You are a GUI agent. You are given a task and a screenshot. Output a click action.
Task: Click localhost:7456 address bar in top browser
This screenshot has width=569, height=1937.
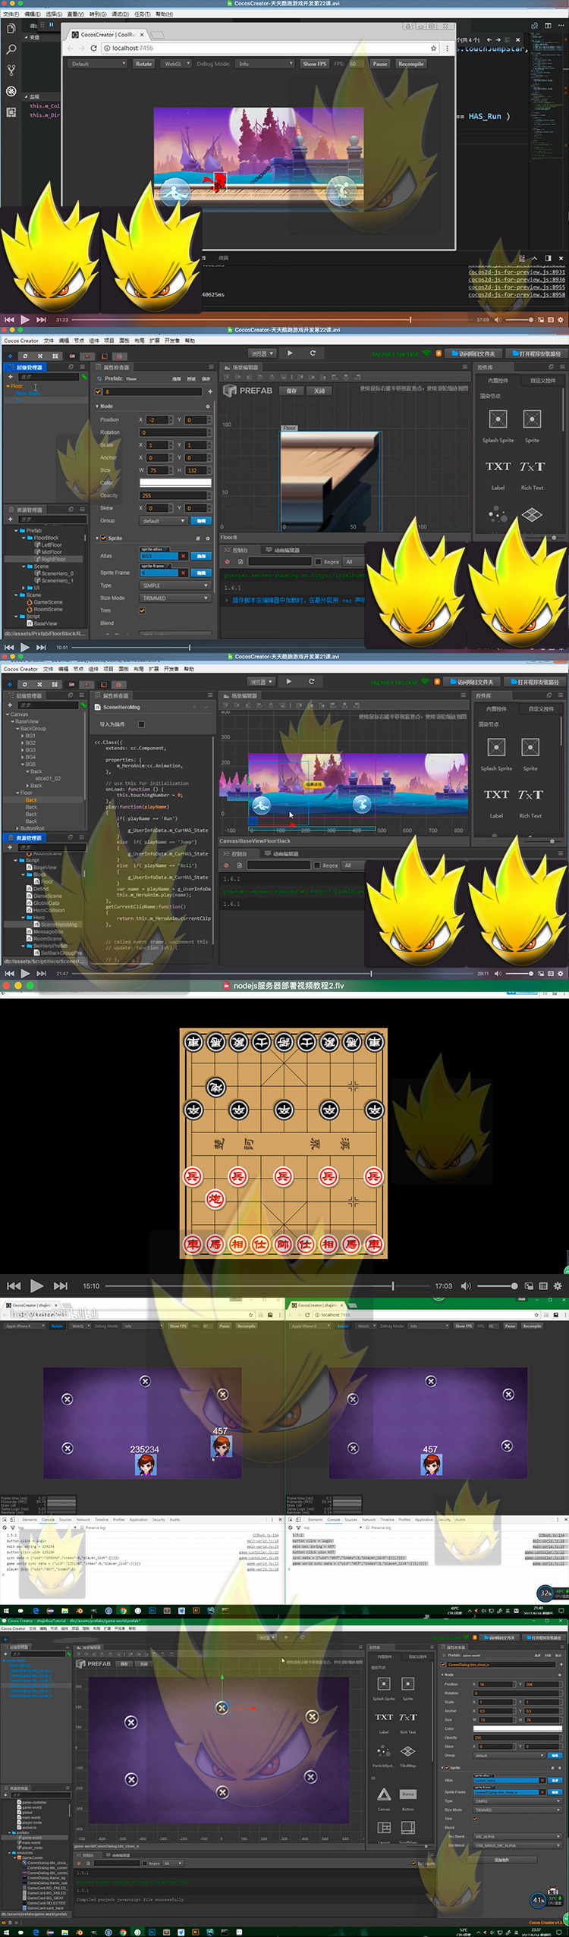click(269, 48)
